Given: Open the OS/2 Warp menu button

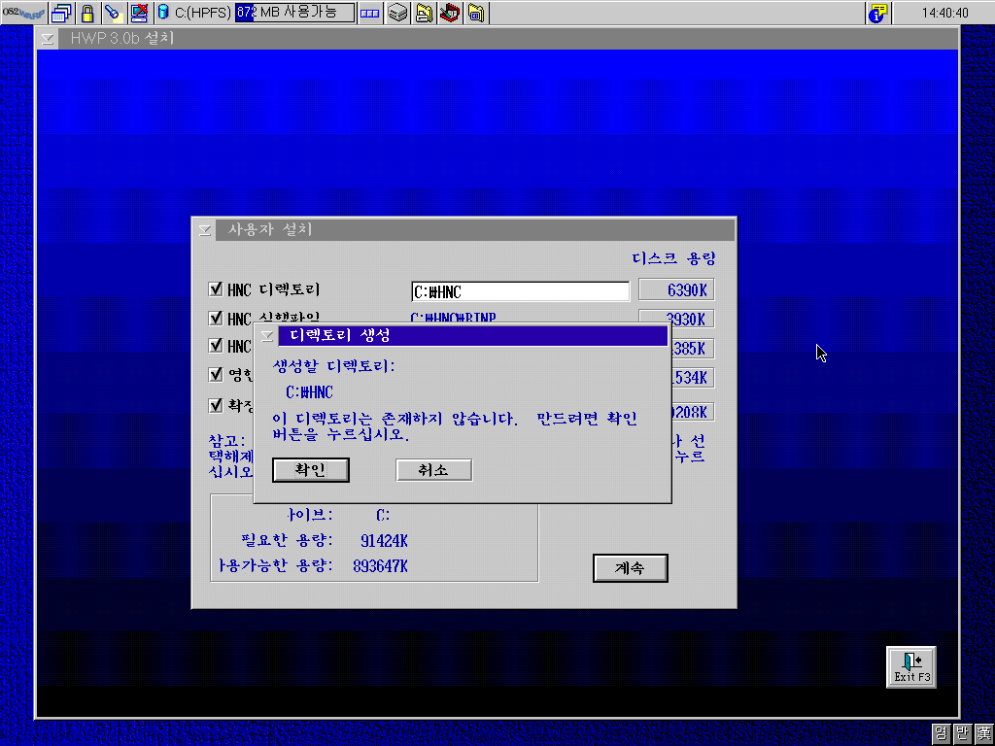Looking at the screenshot, I should [24, 13].
